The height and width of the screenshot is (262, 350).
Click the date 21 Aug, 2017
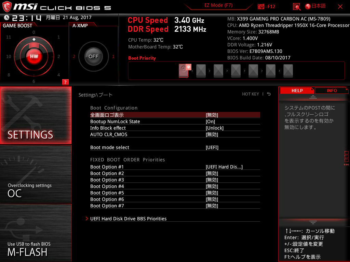(77, 18)
